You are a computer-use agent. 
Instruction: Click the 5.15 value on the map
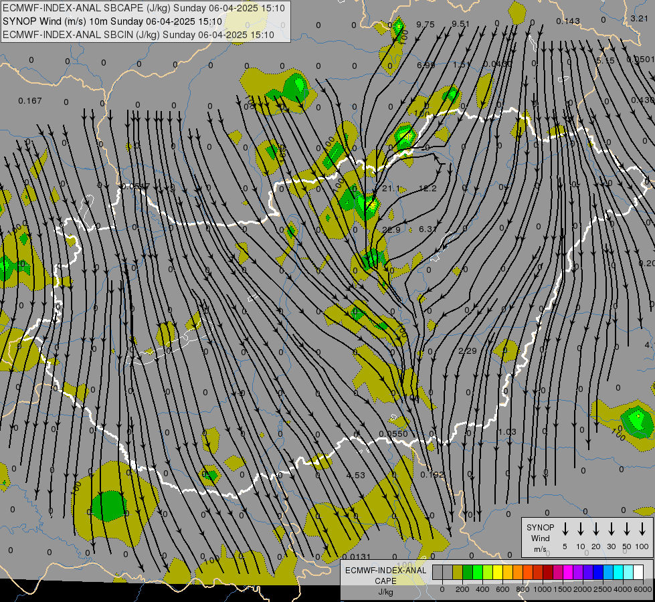(x=605, y=61)
